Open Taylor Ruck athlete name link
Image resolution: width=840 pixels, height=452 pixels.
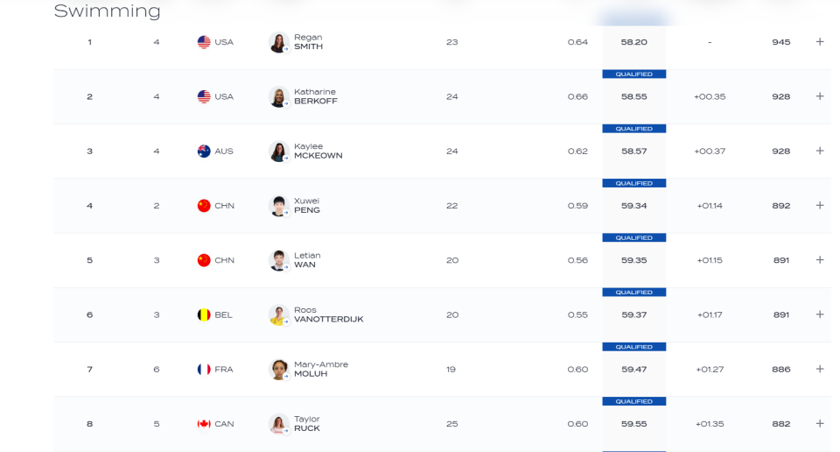point(307,424)
